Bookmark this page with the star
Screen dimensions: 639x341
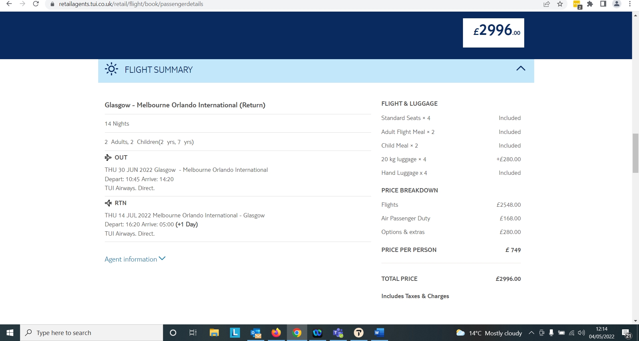[x=560, y=4]
